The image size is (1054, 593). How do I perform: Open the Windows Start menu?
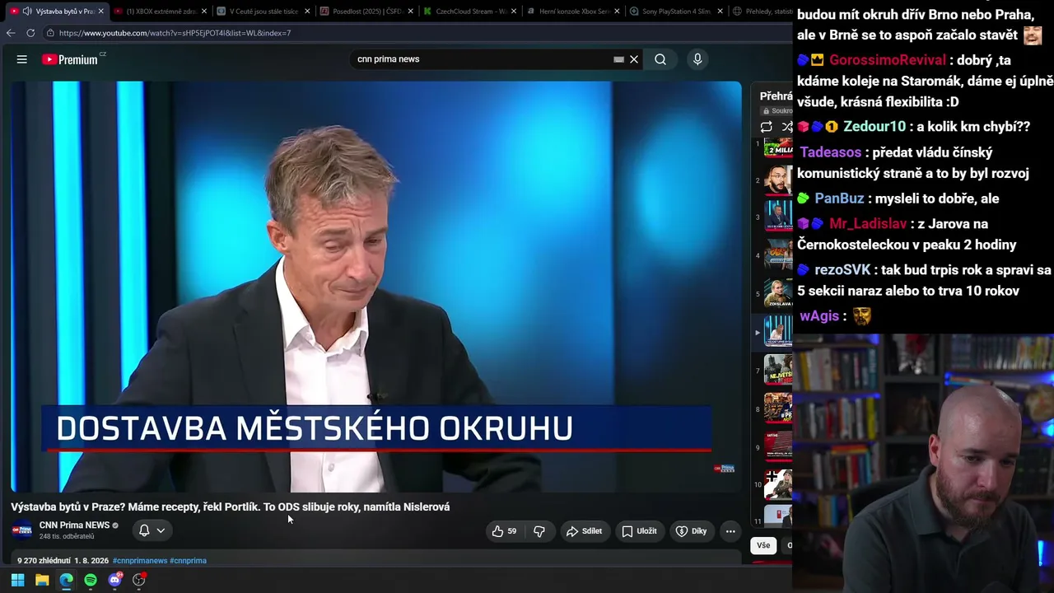click(x=17, y=580)
